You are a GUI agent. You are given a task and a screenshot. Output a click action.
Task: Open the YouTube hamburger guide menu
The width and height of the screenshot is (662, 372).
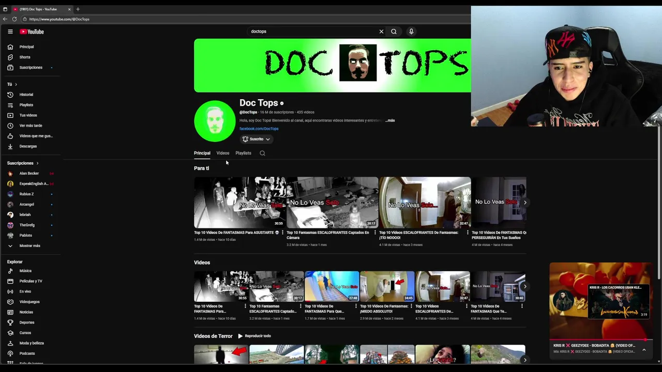10,32
